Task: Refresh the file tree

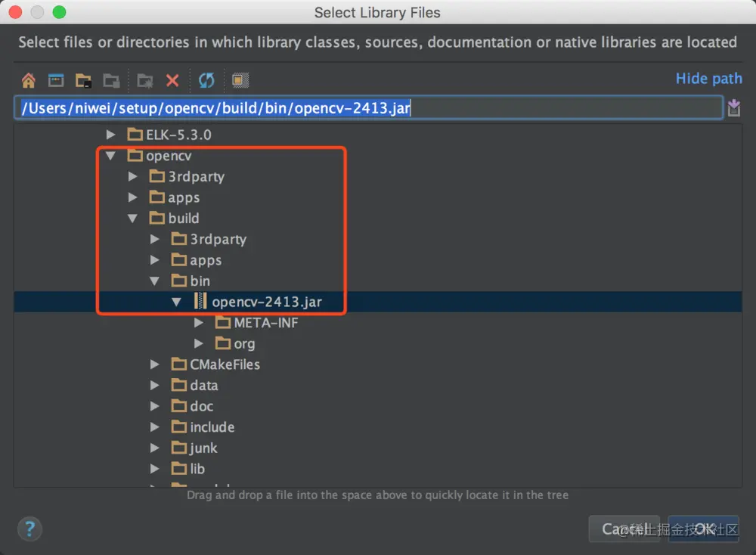Action: 206,80
